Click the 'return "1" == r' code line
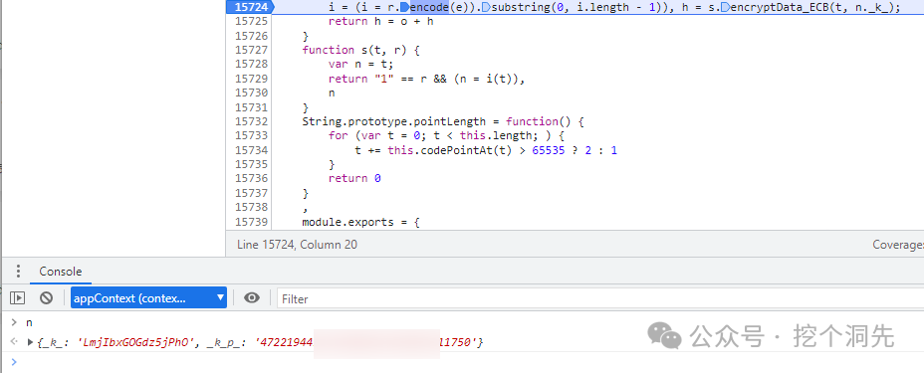924x373 pixels. click(427, 79)
